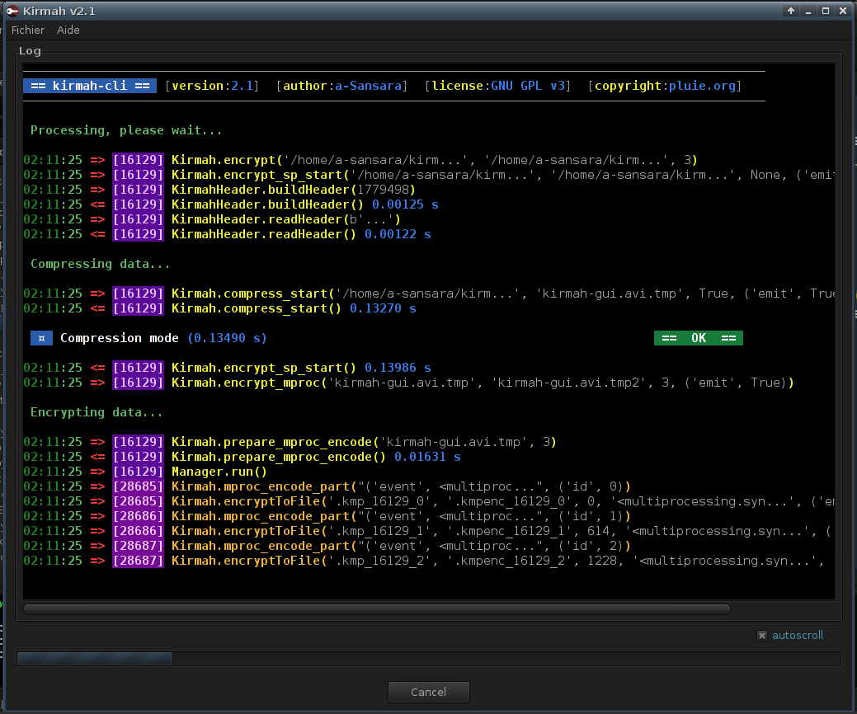Click the up-arrow window button in title bar

(791, 11)
